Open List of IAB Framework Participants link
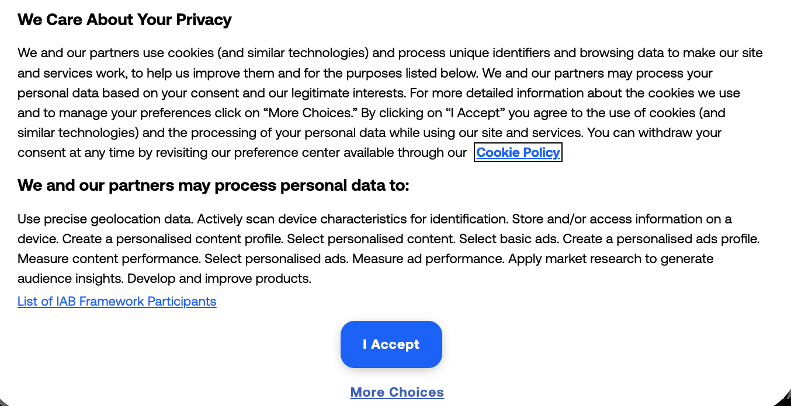 point(117,302)
